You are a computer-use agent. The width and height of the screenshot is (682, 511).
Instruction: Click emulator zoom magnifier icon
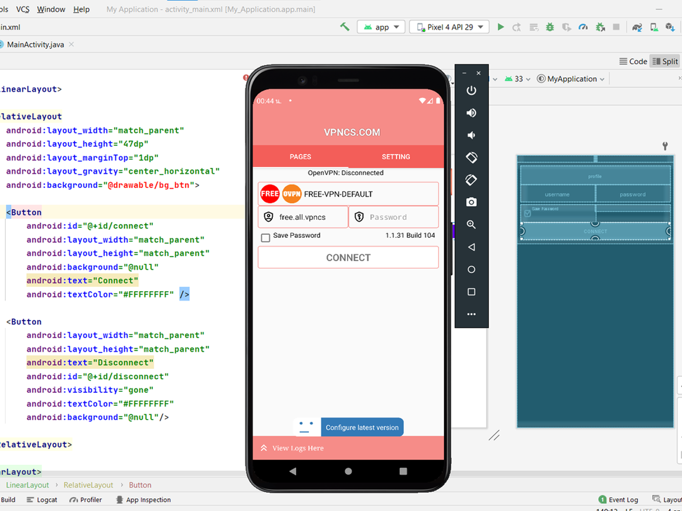tap(471, 225)
